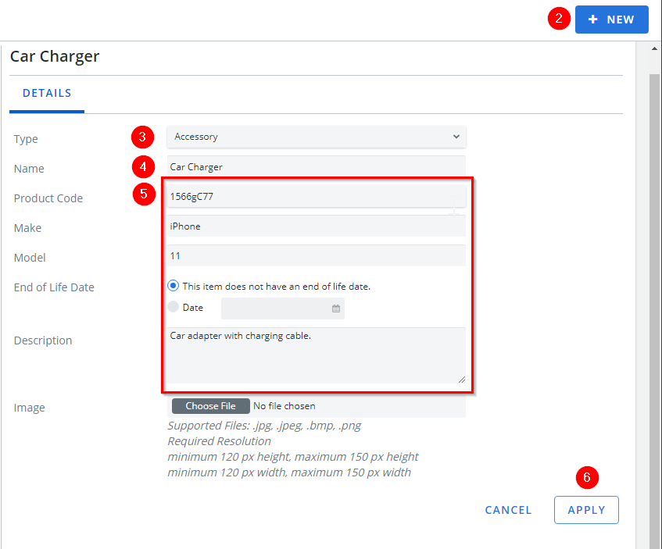Image resolution: width=662 pixels, height=549 pixels.
Task: Open the calendar picker icon
Action: pos(335,308)
